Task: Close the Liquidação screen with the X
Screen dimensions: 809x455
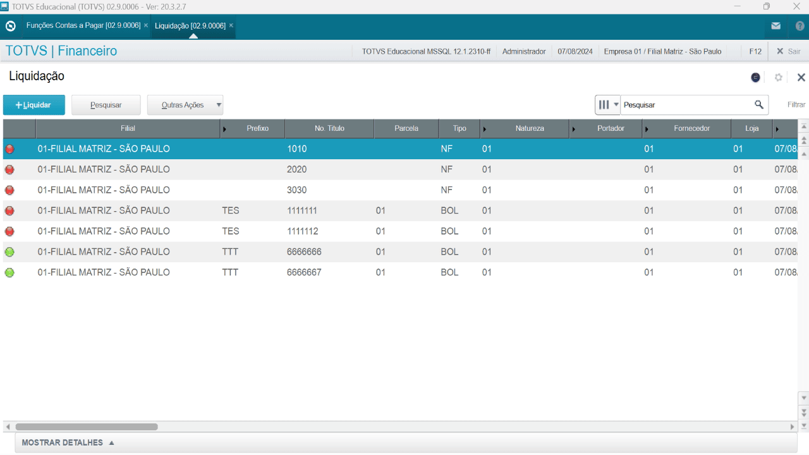Action: tap(801, 77)
